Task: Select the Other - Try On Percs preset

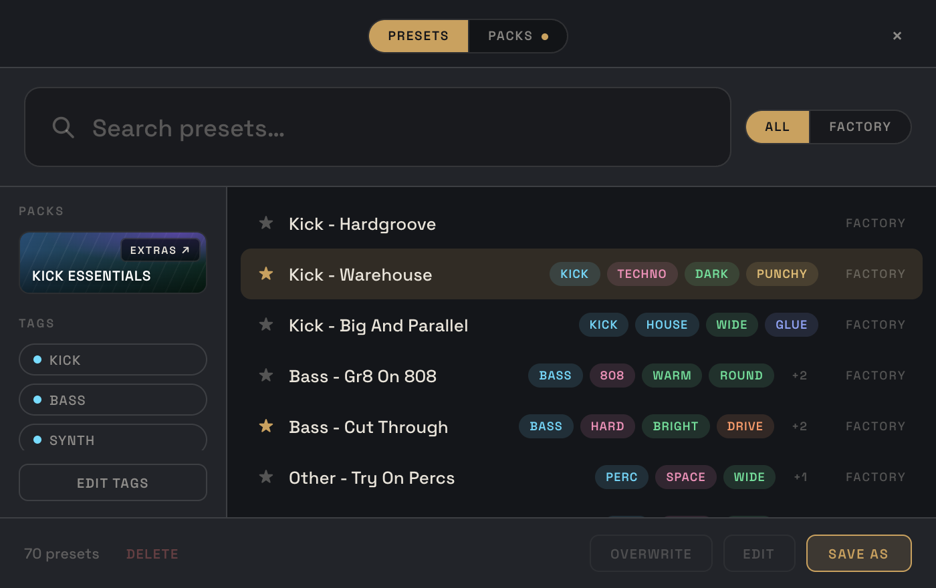Action: pyautogui.click(x=372, y=478)
